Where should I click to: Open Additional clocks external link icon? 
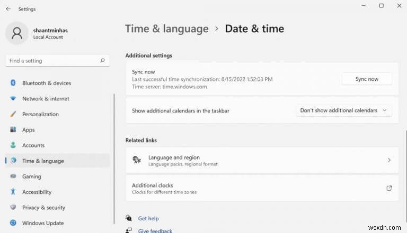(389, 188)
